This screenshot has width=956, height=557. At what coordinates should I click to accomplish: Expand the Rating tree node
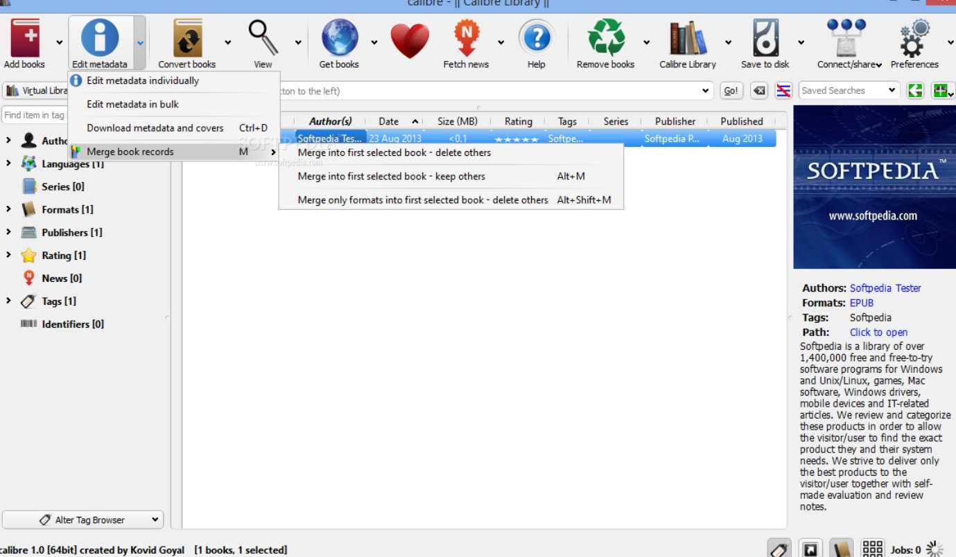point(8,255)
